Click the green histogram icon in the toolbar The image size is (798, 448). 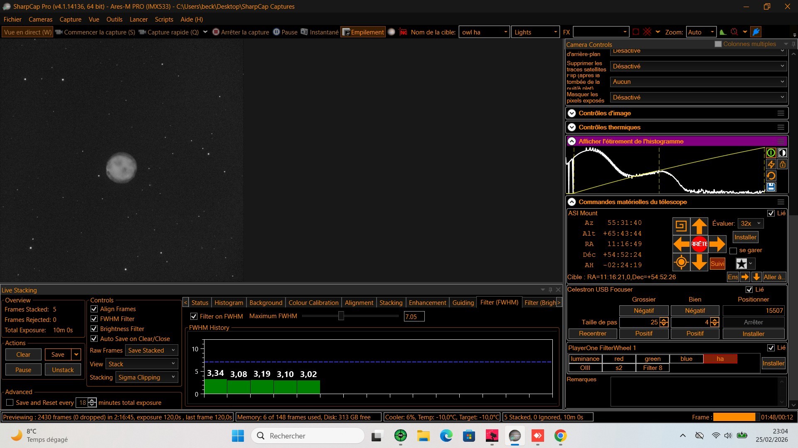[x=723, y=32]
